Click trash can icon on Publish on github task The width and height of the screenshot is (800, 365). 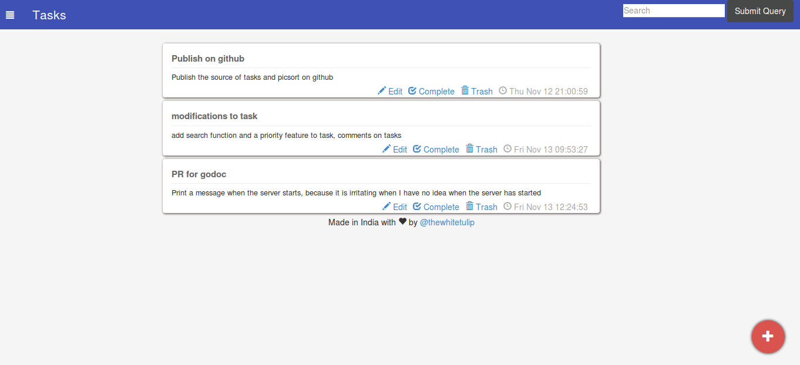pos(465,90)
